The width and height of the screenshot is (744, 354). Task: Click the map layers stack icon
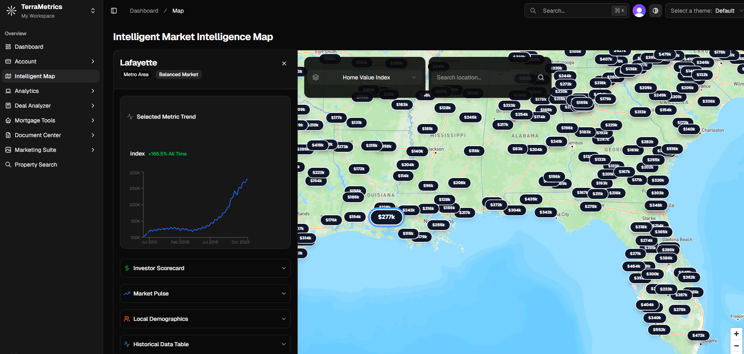(316, 77)
